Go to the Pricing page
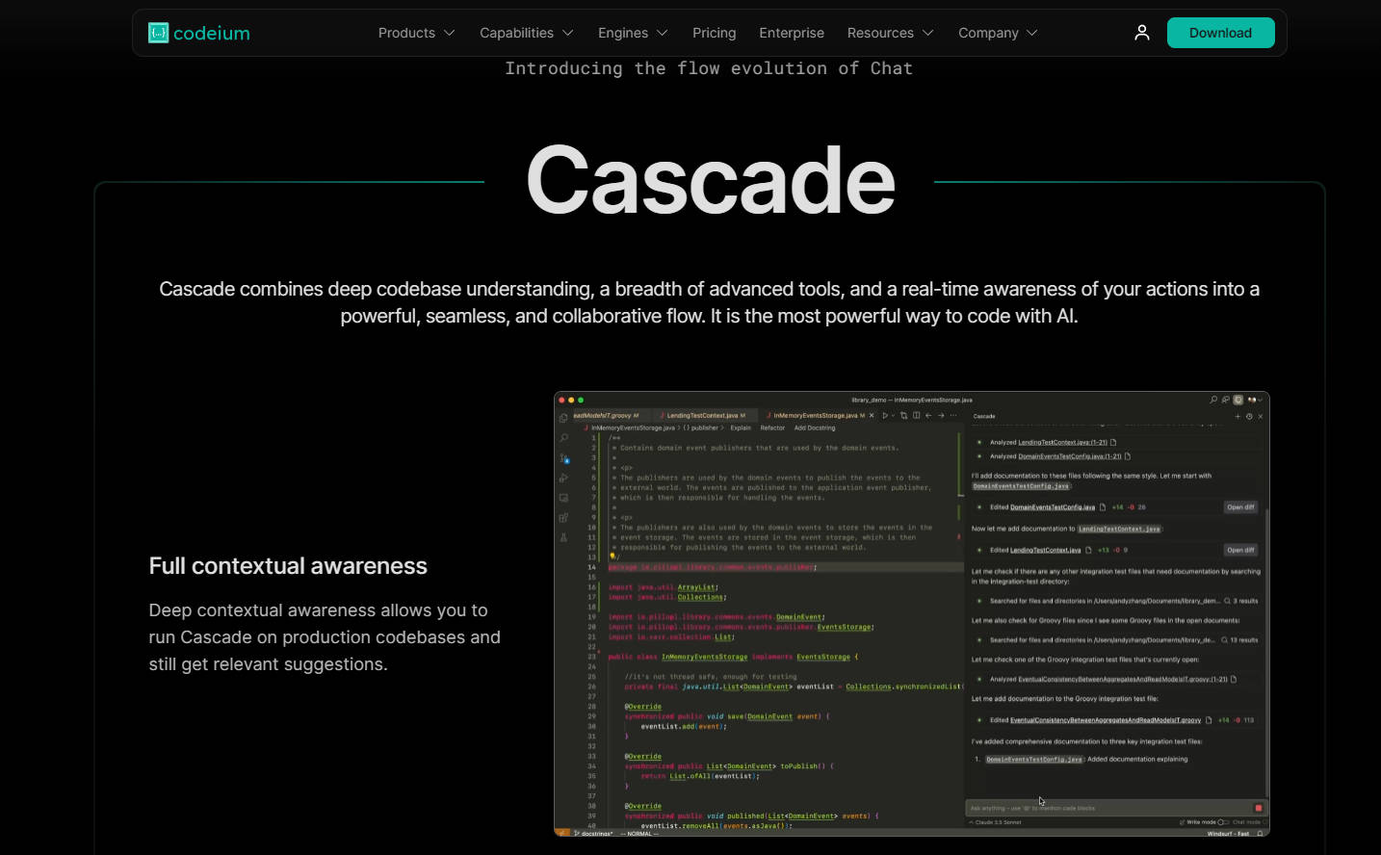Screen dimensions: 1381x855 click(714, 33)
